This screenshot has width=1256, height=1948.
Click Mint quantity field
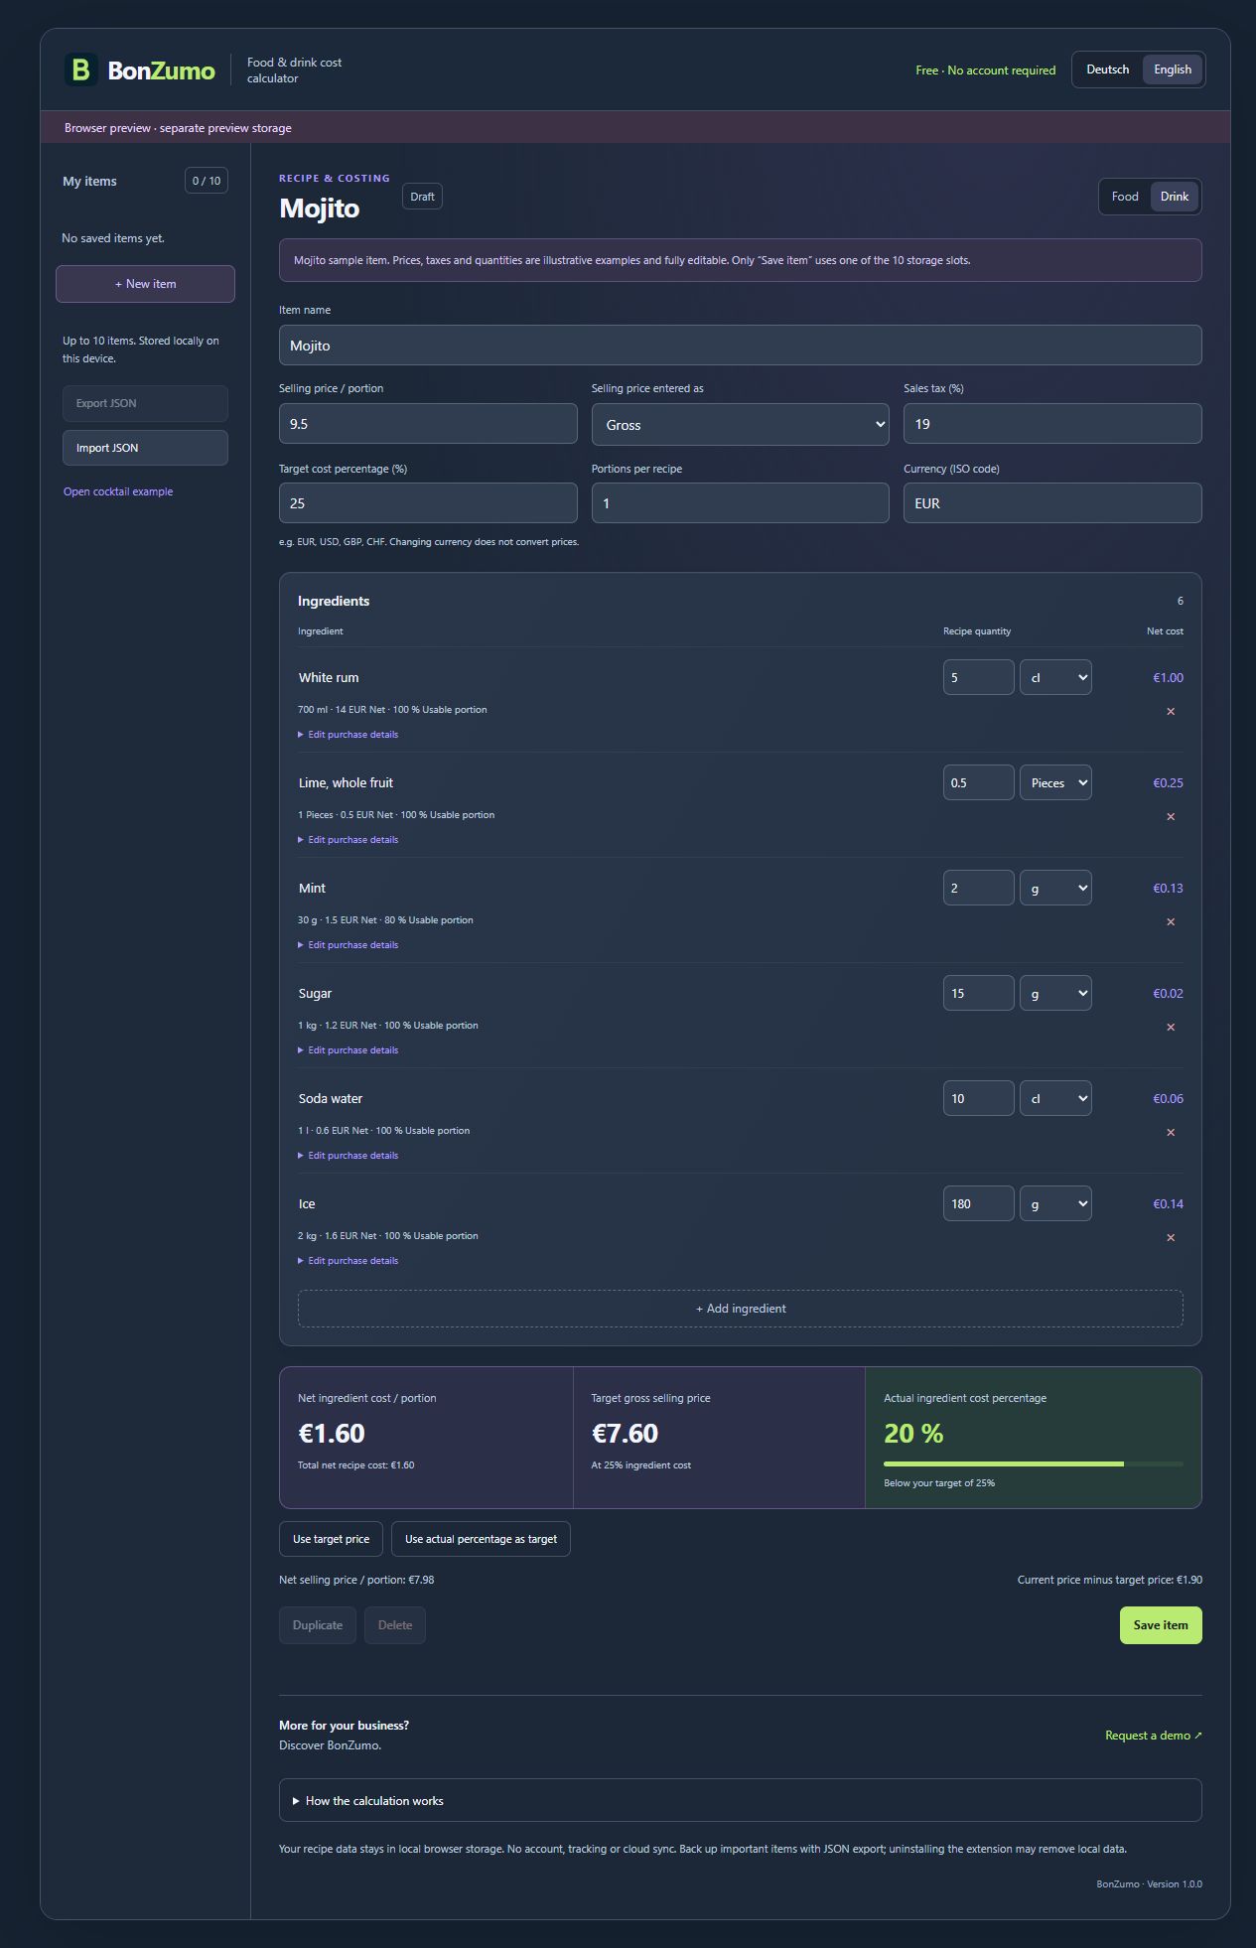978,888
